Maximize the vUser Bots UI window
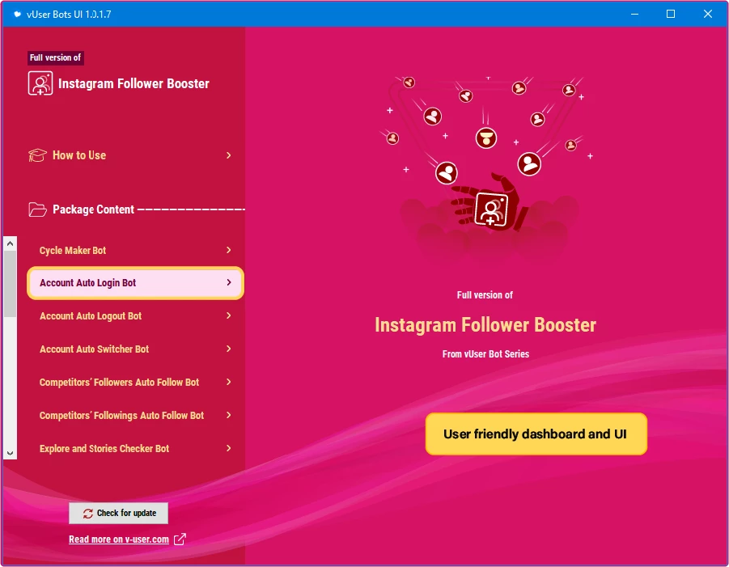 (x=671, y=14)
